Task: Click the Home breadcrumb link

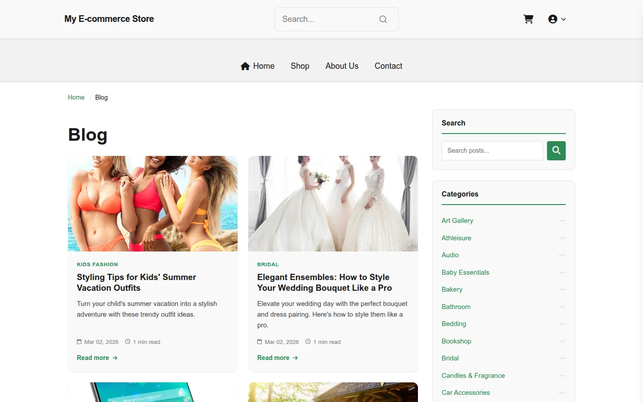Action: pos(76,97)
